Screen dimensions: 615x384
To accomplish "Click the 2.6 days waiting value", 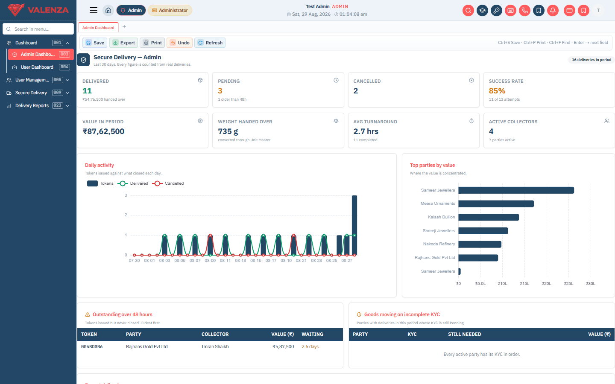I will pyautogui.click(x=310, y=346).
